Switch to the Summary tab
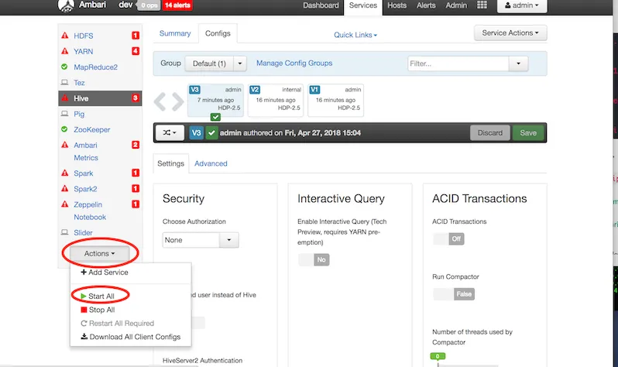The image size is (618, 367). pos(175,33)
